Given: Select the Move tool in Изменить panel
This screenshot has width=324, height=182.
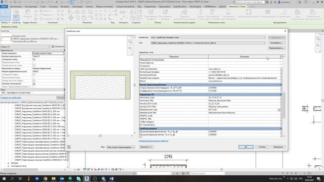Looking at the screenshot, I should coord(71,18).
